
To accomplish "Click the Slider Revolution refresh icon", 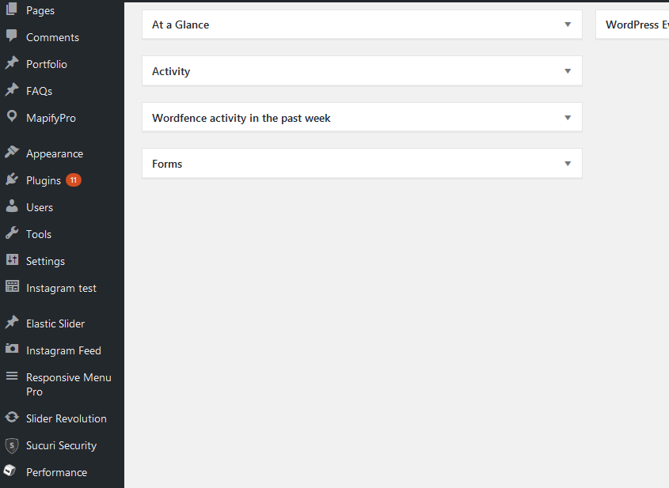I will [x=12, y=418].
